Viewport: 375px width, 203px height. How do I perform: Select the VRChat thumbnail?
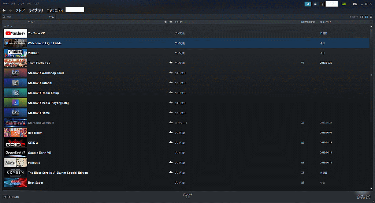[15, 53]
